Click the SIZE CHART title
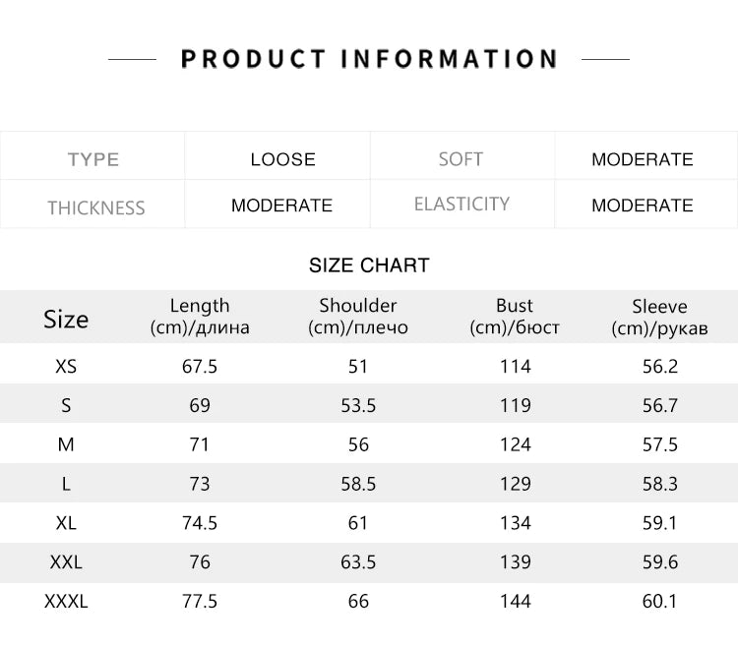 [x=369, y=265]
